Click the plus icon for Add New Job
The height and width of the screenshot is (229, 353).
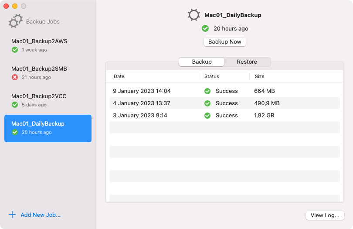[x=12, y=215]
